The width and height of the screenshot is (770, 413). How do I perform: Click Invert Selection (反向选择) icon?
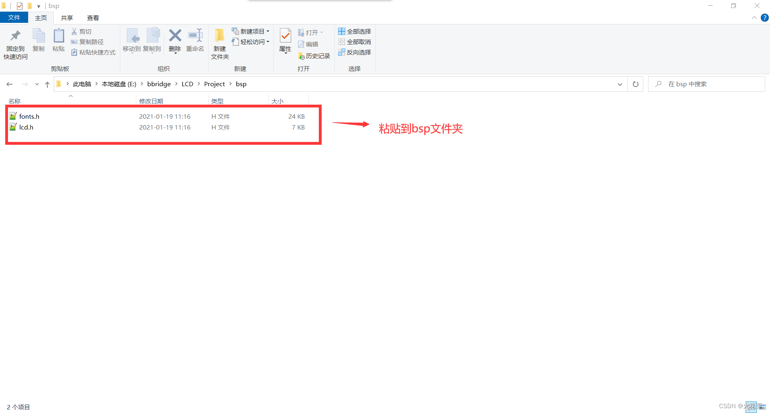(342, 52)
